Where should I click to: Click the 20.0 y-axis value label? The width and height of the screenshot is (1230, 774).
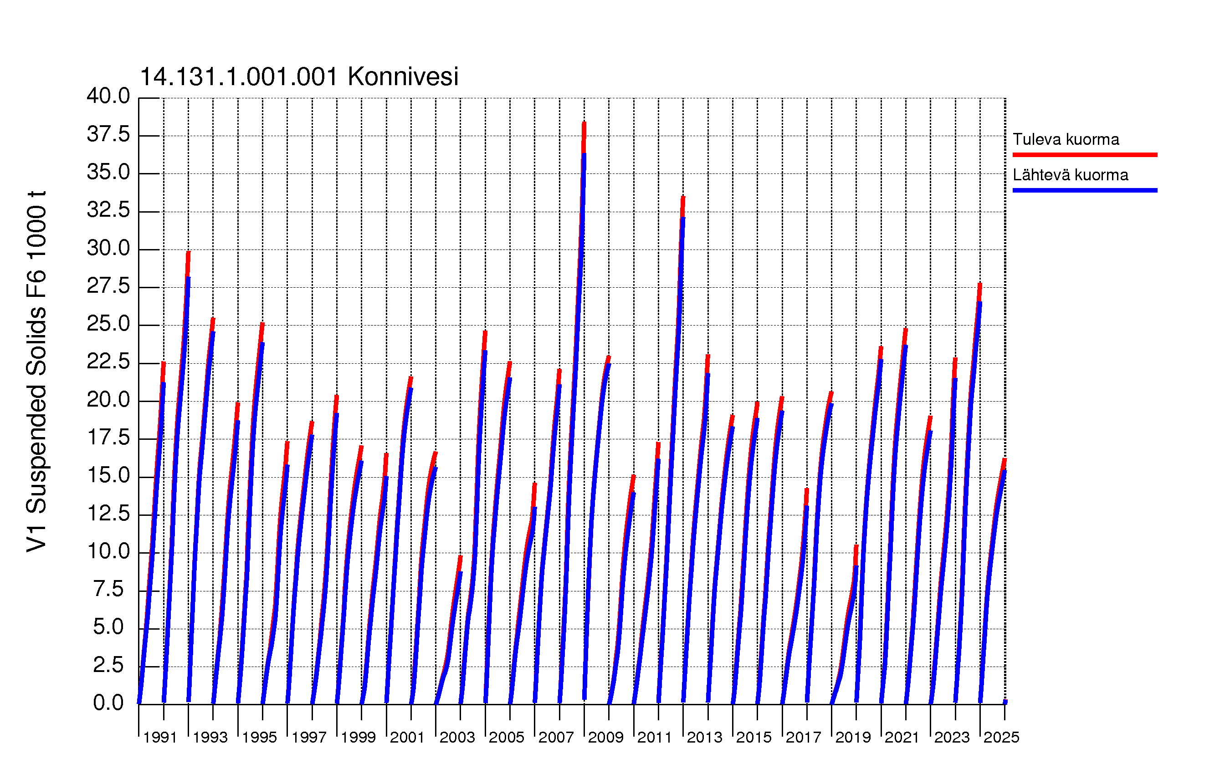pos(108,399)
